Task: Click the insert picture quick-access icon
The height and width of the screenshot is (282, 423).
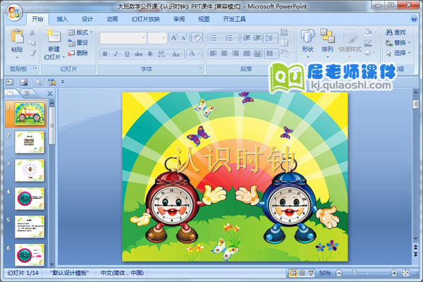Action: pyautogui.click(x=24, y=82)
